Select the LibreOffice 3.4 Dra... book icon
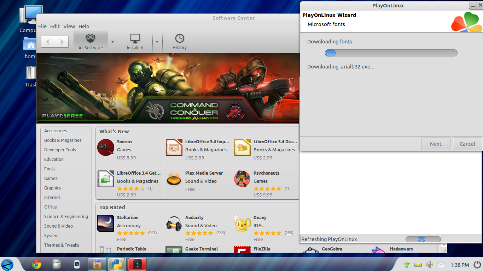483x271 pixels. click(242, 147)
